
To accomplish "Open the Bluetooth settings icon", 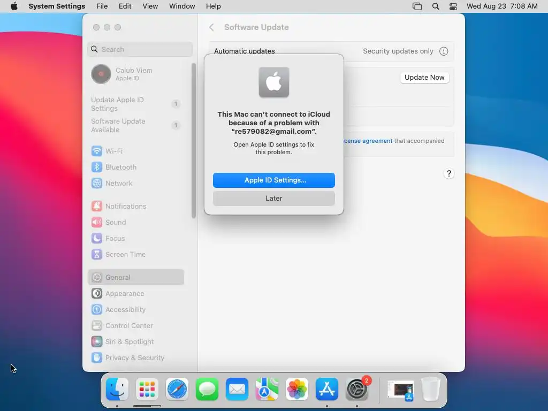I will click(97, 167).
